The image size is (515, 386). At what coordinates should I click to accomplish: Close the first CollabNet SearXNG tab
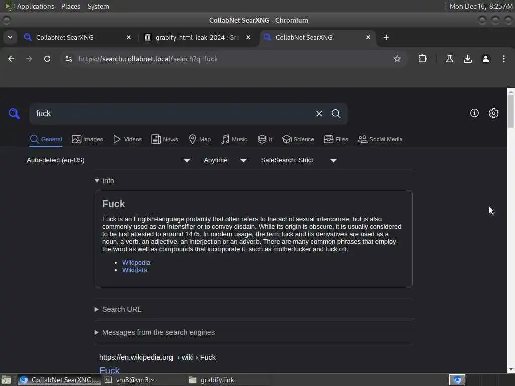point(129,37)
